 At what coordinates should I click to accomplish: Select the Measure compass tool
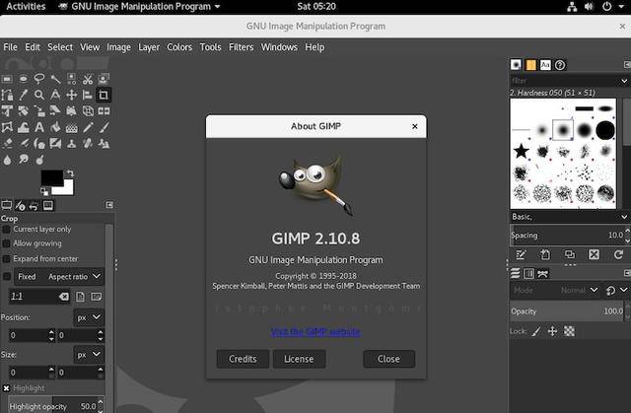click(55, 95)
